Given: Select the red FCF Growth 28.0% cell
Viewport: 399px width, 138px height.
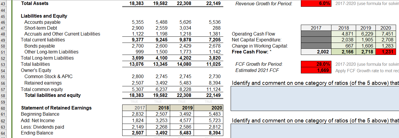Looking at the screenshot, I should 316,64.
